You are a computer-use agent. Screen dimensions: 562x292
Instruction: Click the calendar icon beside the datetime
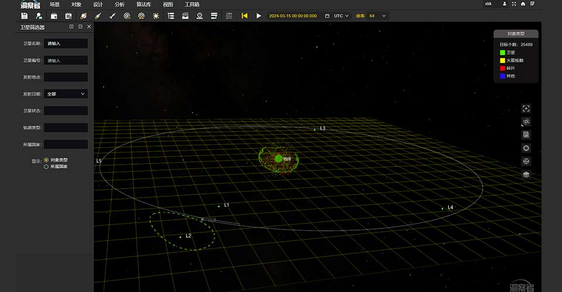(x=327, y=16)
